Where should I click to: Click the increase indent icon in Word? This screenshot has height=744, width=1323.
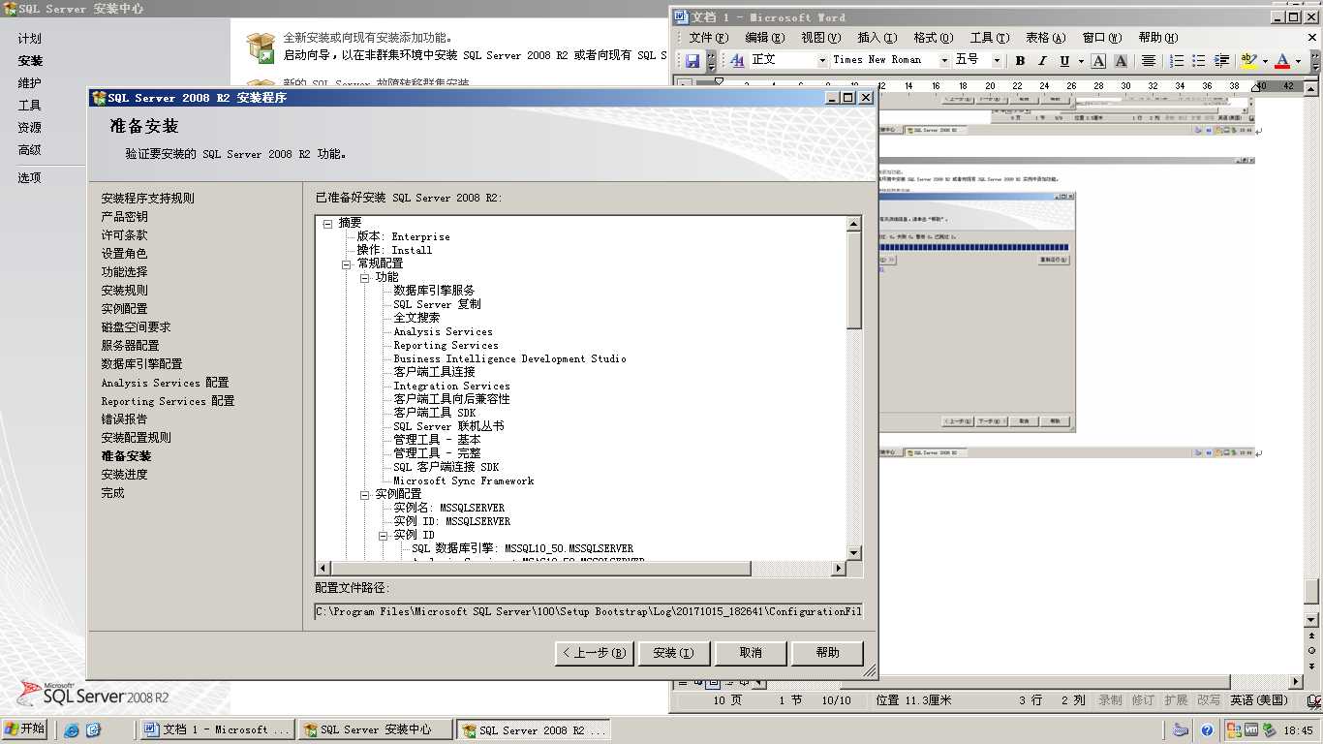click(1222, 60)
